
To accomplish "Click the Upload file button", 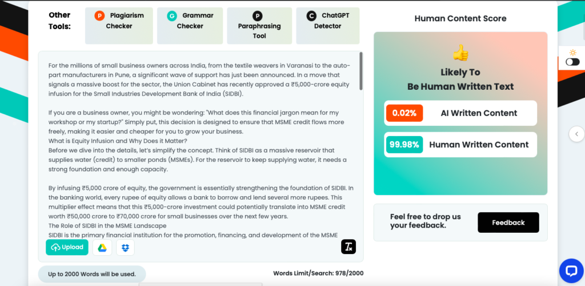I will 67,247.
